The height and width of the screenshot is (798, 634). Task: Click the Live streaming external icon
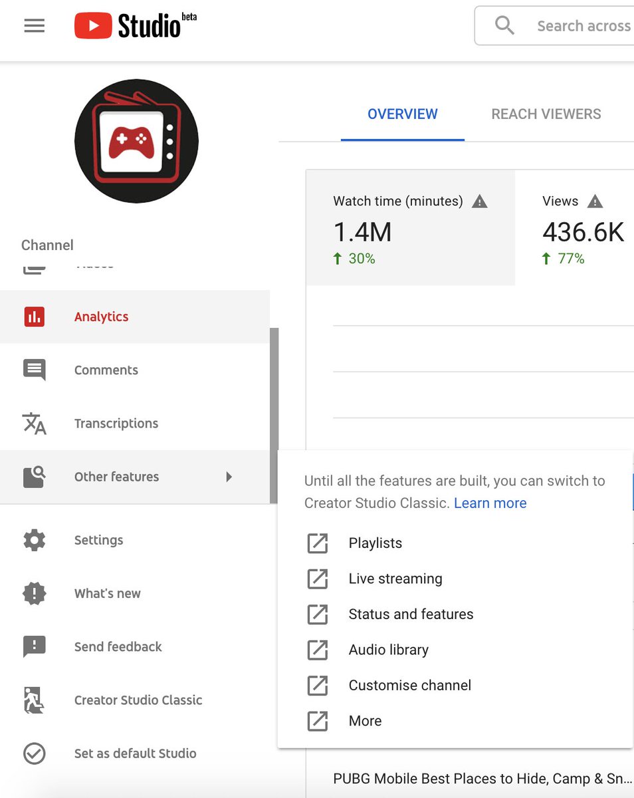coord(318,579)
